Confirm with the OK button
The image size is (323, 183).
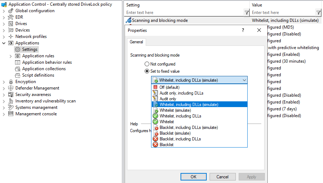click(x=193, y=177)
